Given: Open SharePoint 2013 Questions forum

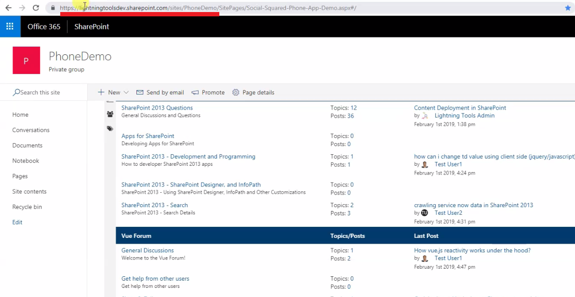Looking at the screenshot, I should [157, 108].
